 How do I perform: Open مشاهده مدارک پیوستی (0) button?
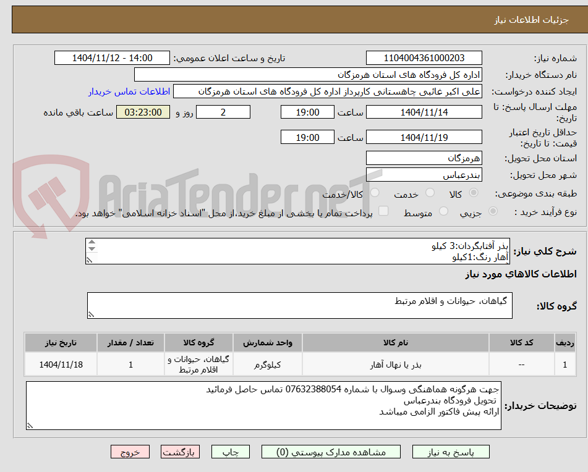coord(331,452)
